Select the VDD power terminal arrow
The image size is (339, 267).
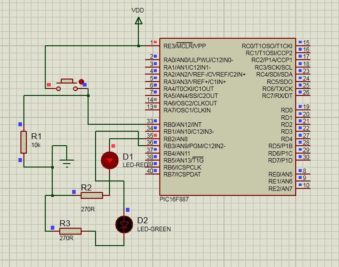138,21
